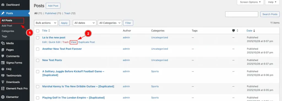Click the Media sidebar icon
This screenshot has height=101, width=282.
point(3,43)
